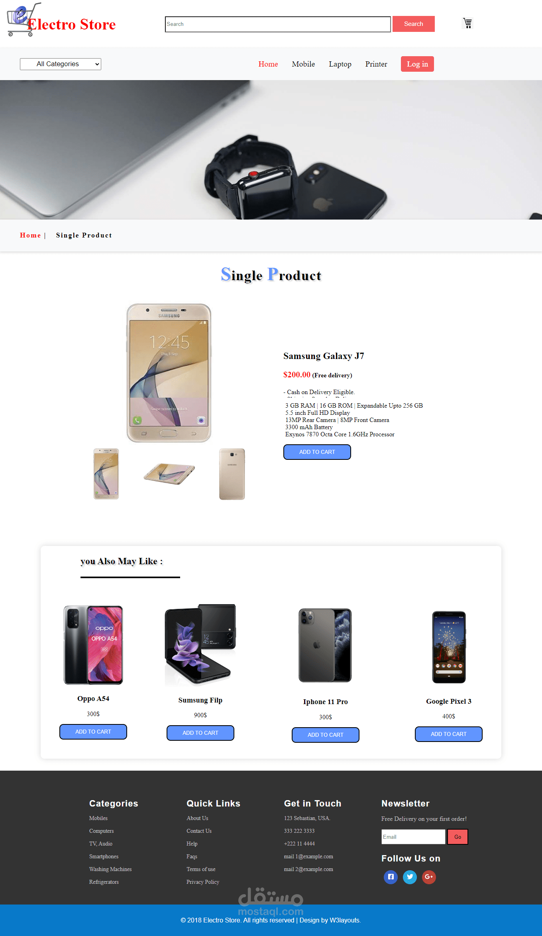Screen dimensions: 542x936
Task: Add Samsung Galaxy J7 to cart
Action: (317, 452)
